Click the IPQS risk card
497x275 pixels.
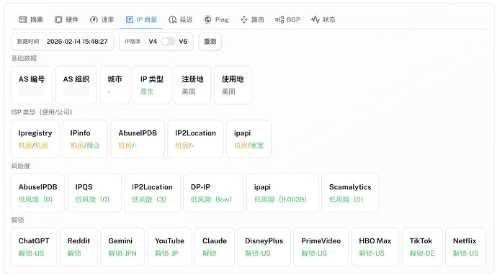94,193
